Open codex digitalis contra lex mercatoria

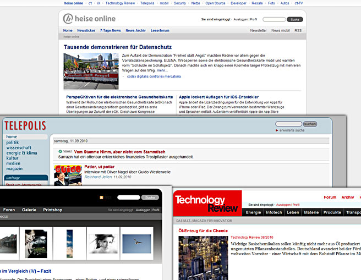pos(154,76)
